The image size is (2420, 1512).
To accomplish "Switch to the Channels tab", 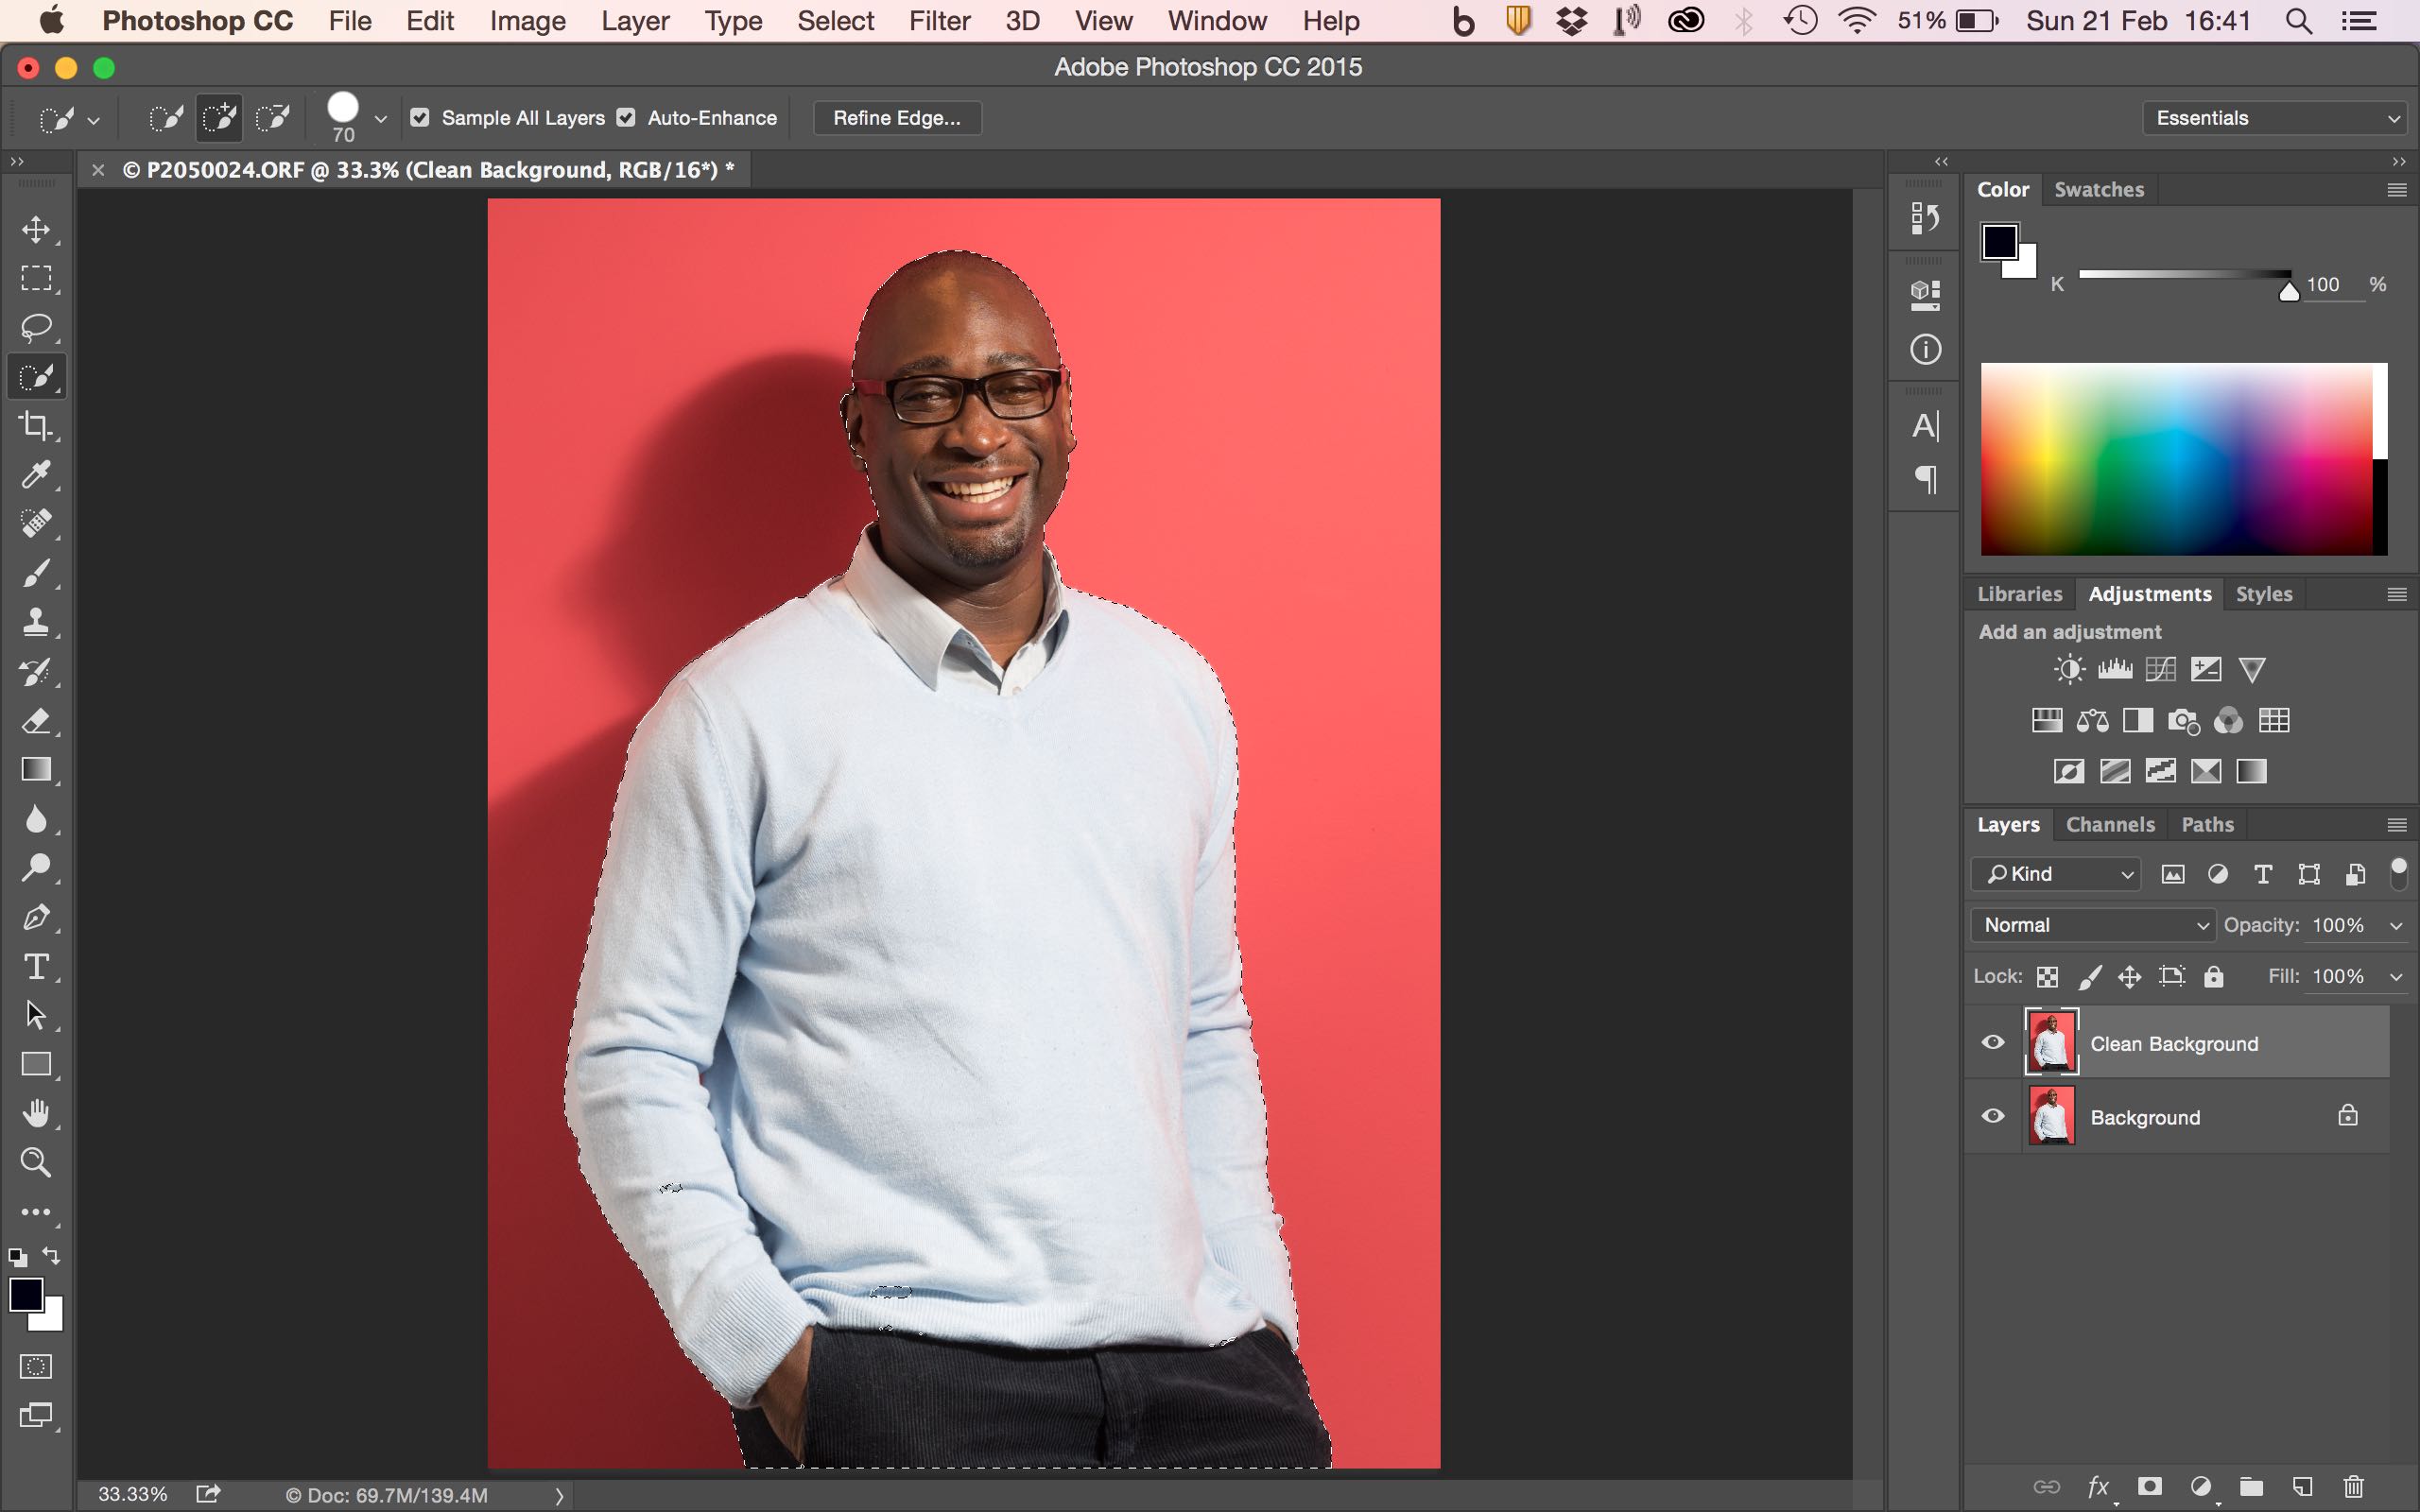I will 2110,825.
